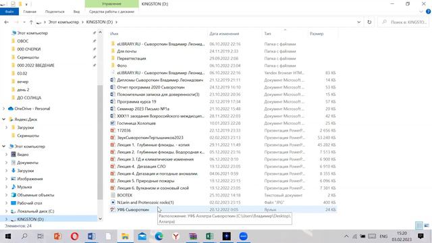The width and height of the screenshot is (432, 243).
Task: Select file Гостиница Холопцев
Action: pos(136,123)
